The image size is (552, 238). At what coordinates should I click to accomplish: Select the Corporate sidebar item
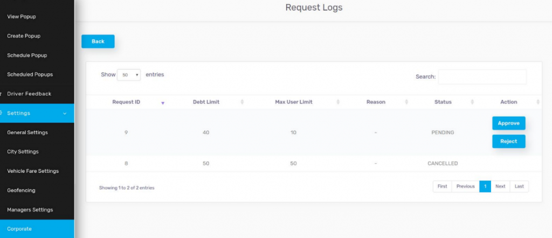click(x=19, y=229)
